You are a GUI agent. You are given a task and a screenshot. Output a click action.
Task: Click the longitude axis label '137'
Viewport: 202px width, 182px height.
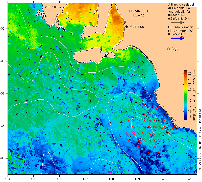[85, 179]
